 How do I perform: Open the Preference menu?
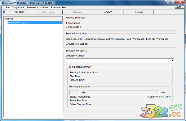(x=32, y=7)
